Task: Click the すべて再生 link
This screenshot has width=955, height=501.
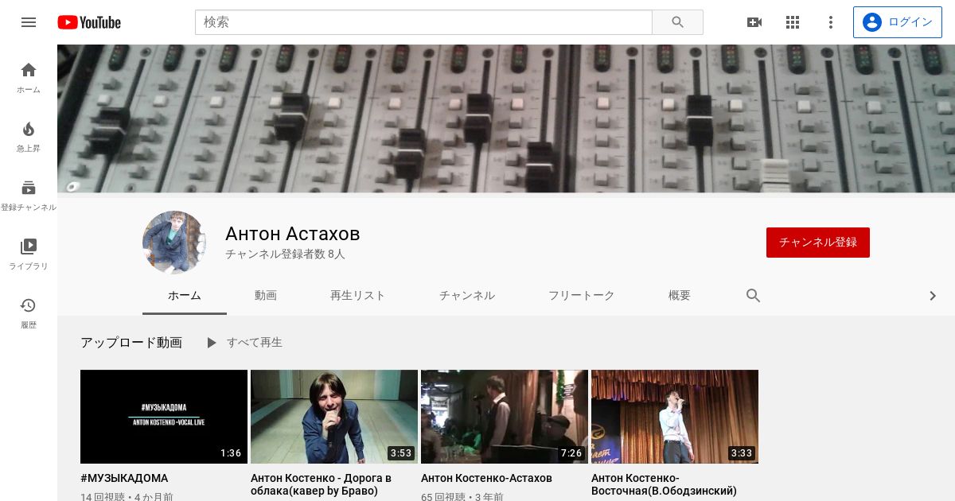Action: [255, 343]
